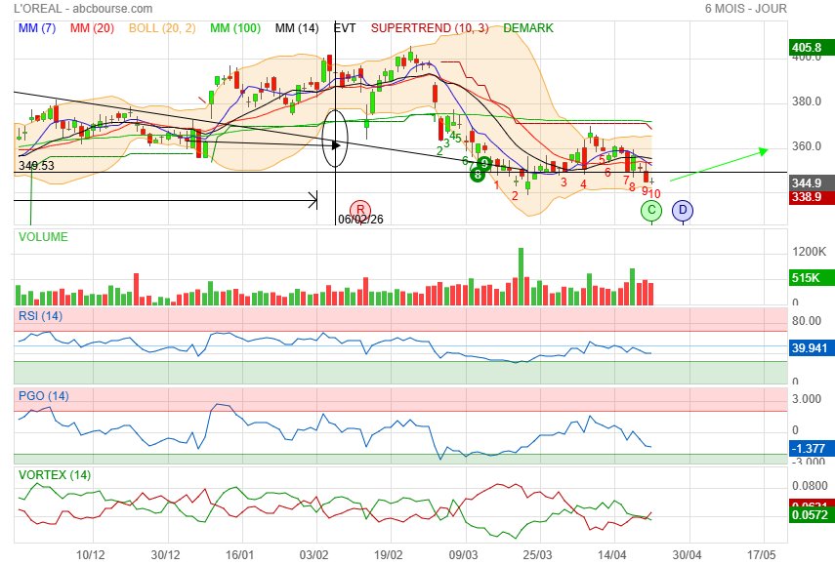This screenshot has height=565, width=835.
Task: Click the red R event marker
Action: click(360, 210)
